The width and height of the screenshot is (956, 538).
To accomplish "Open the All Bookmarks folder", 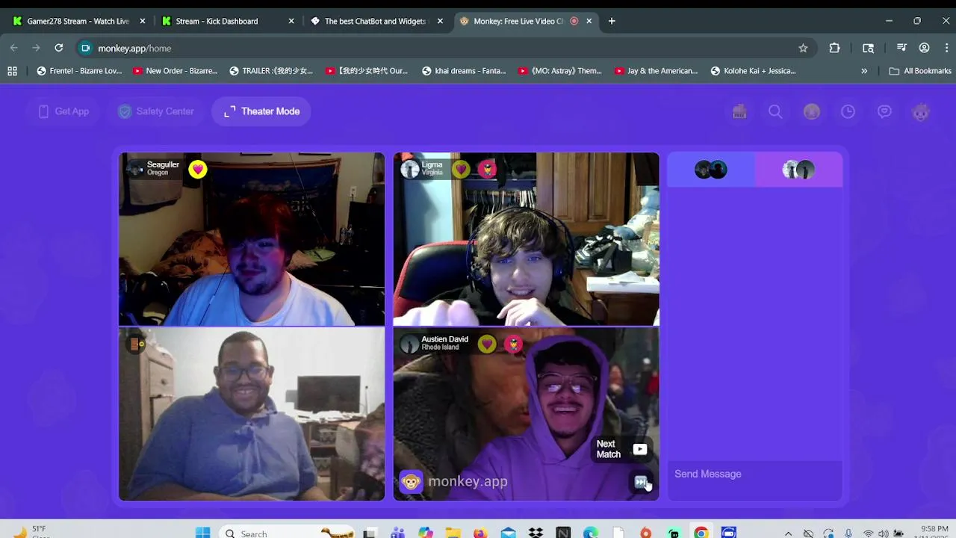I will pyautogui.click(x=920, y=71).
